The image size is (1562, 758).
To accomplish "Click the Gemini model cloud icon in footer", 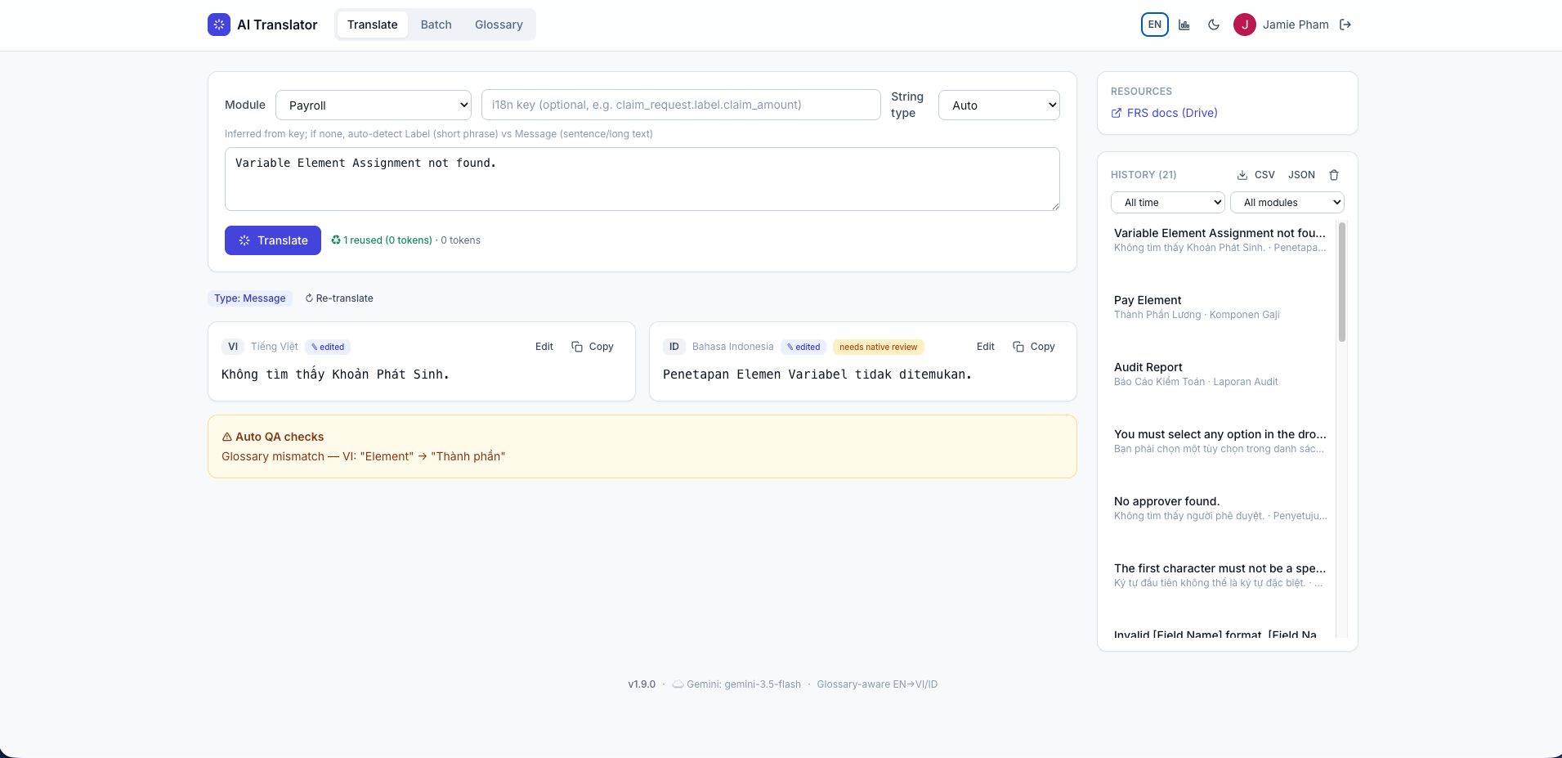I will click(x=678, y=684).
